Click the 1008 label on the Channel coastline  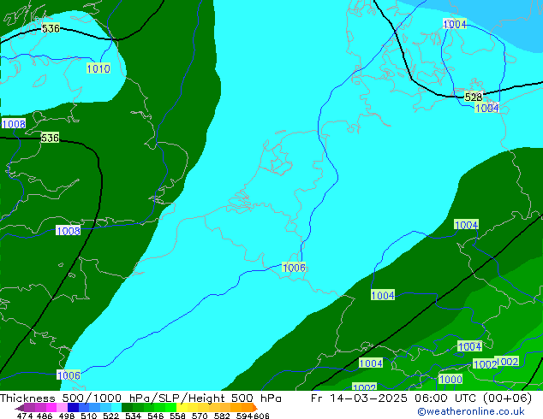[69, 231]
